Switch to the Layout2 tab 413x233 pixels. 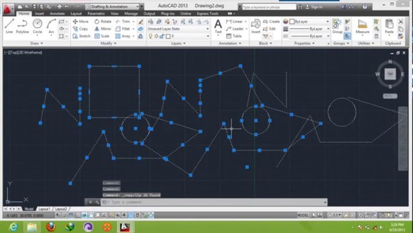coord(61,209)
